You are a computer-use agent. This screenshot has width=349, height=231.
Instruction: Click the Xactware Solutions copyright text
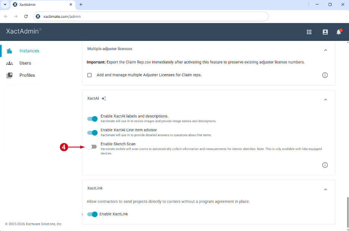34,224
